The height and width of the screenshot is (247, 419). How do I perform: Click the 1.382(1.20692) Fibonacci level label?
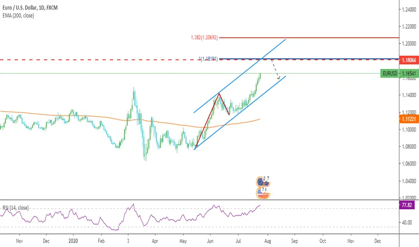click(x=204, y=38)
